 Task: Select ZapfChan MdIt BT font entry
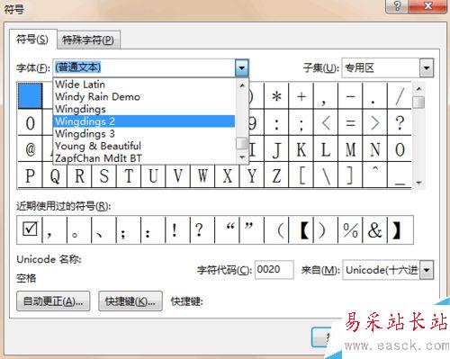pyautogui.click(x=144, y=157)
